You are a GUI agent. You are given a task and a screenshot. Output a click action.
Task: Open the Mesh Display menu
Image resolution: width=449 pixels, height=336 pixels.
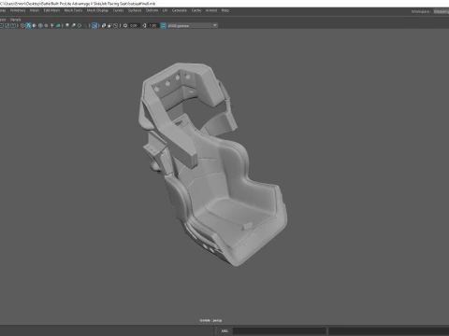click(97, 10)
